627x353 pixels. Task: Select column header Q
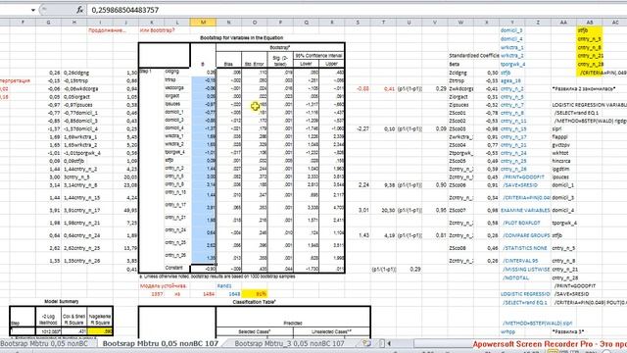coord(307,23)
